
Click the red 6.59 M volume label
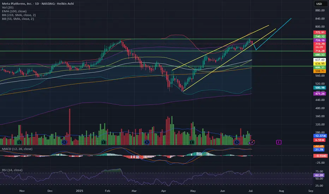tap(320, 140)
